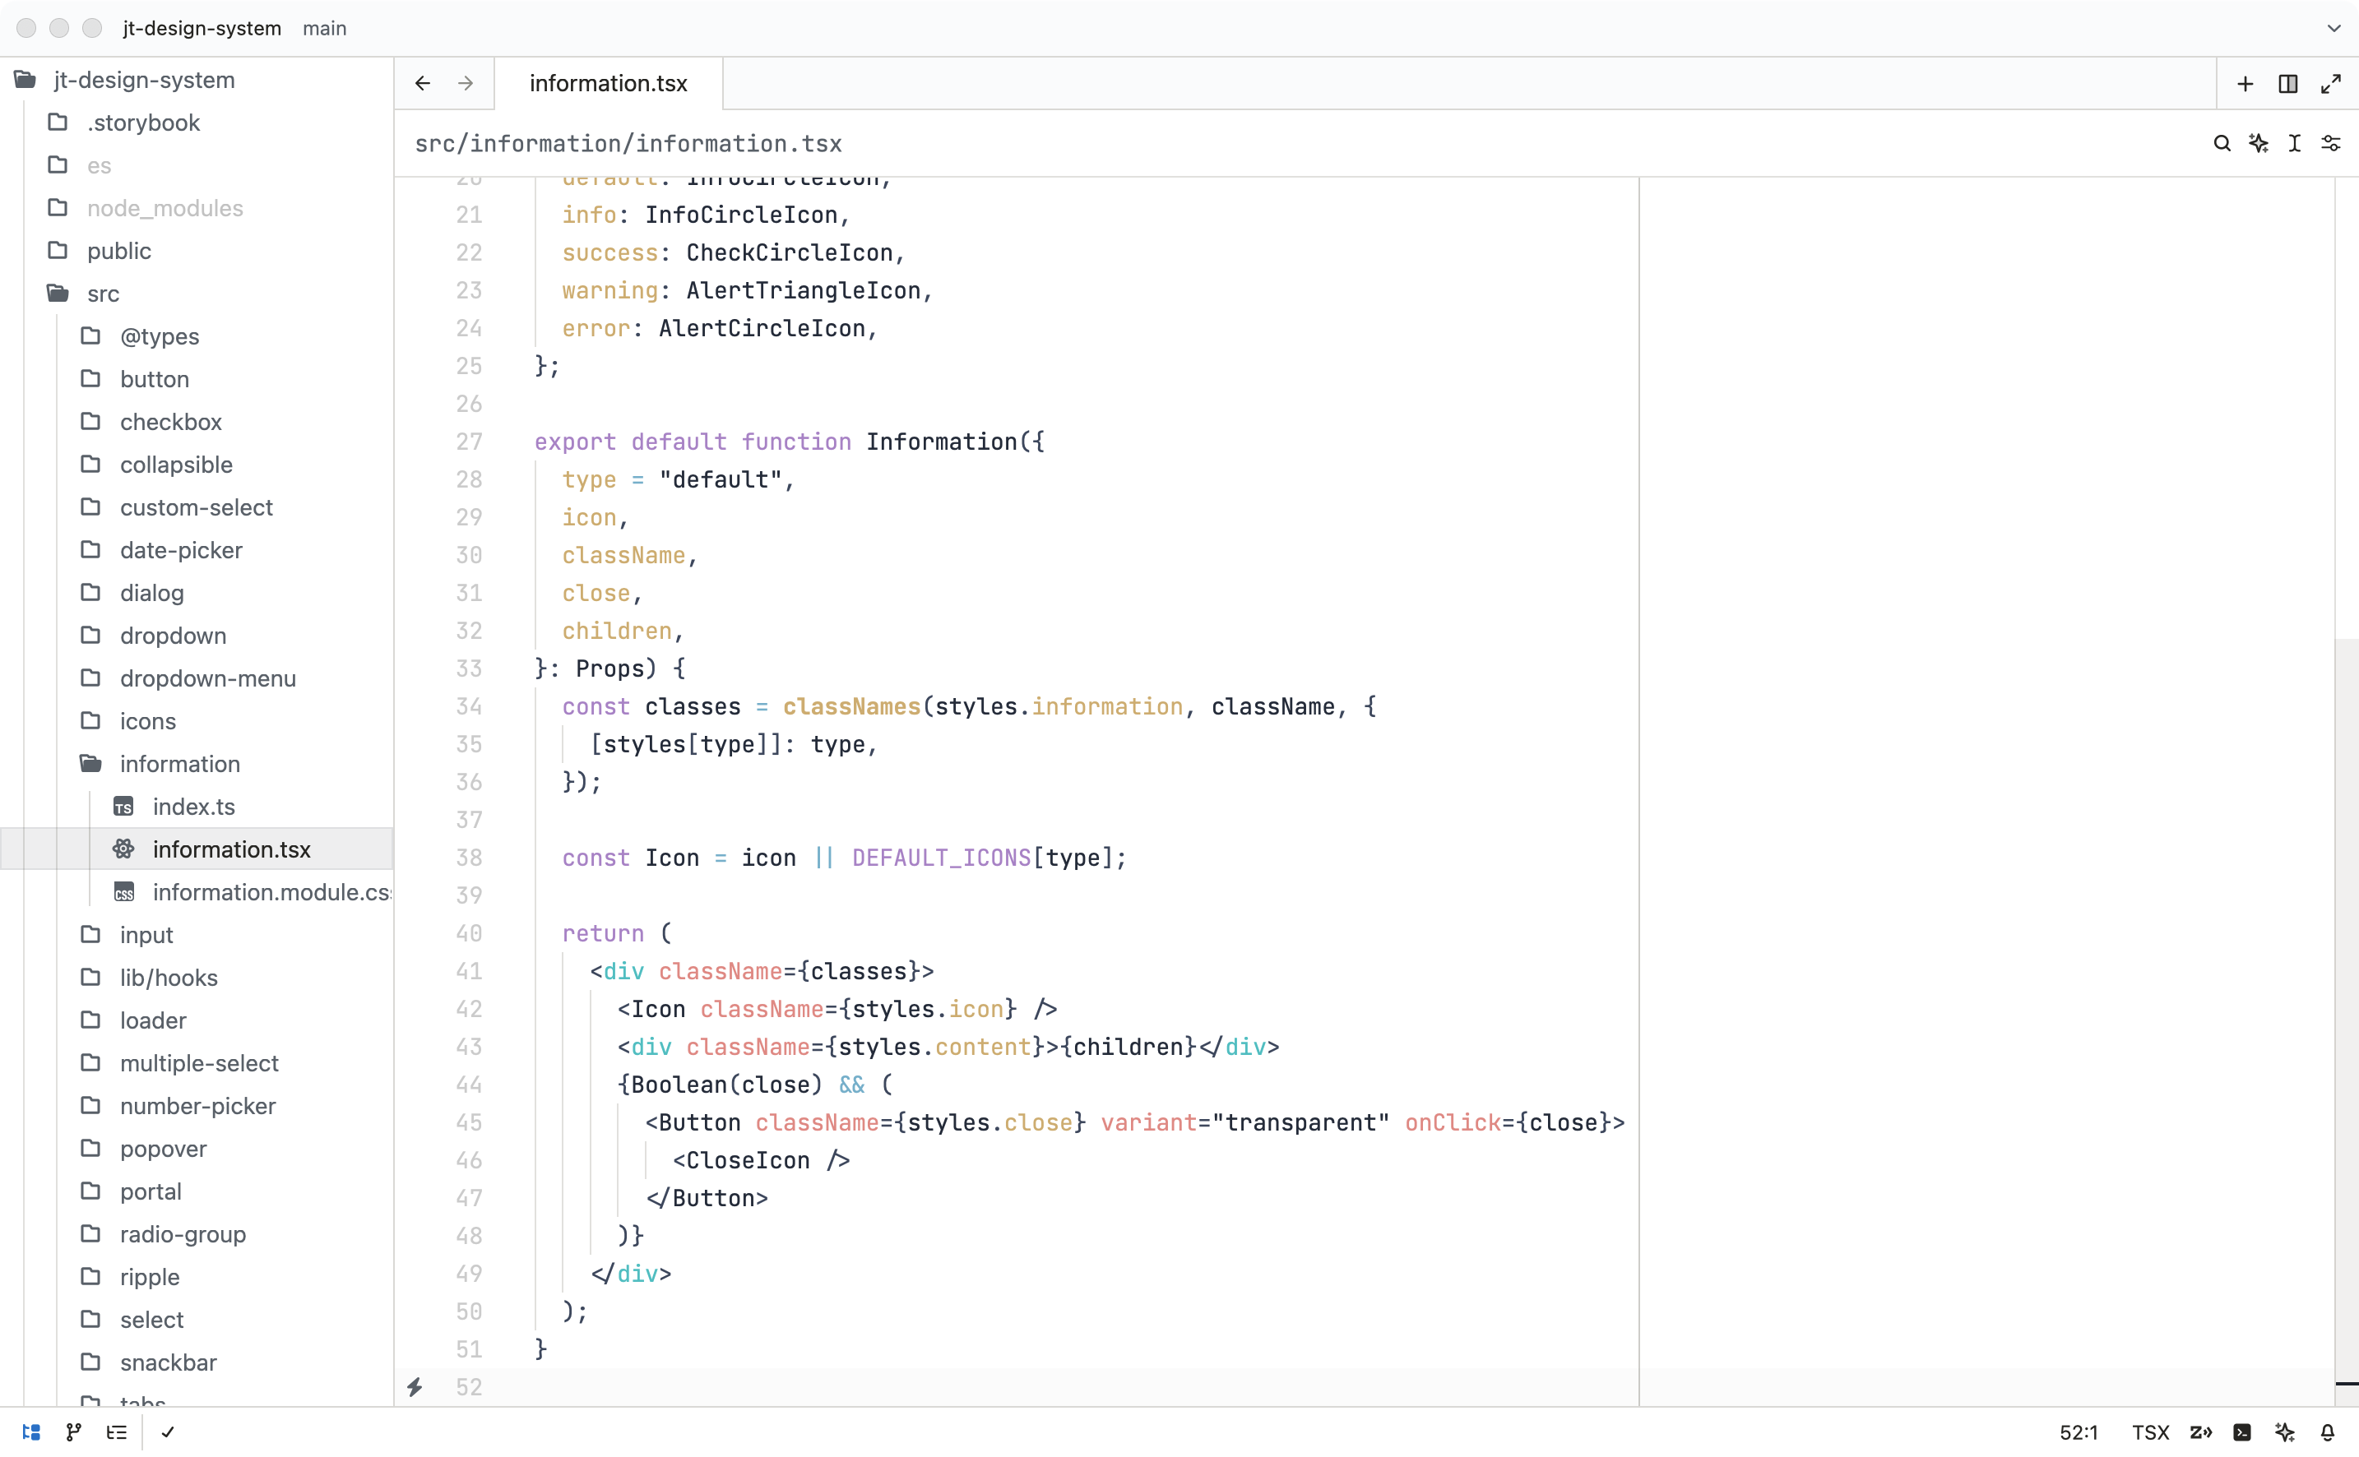Toggle assistant panel sparkle in status bar

2284,1432
